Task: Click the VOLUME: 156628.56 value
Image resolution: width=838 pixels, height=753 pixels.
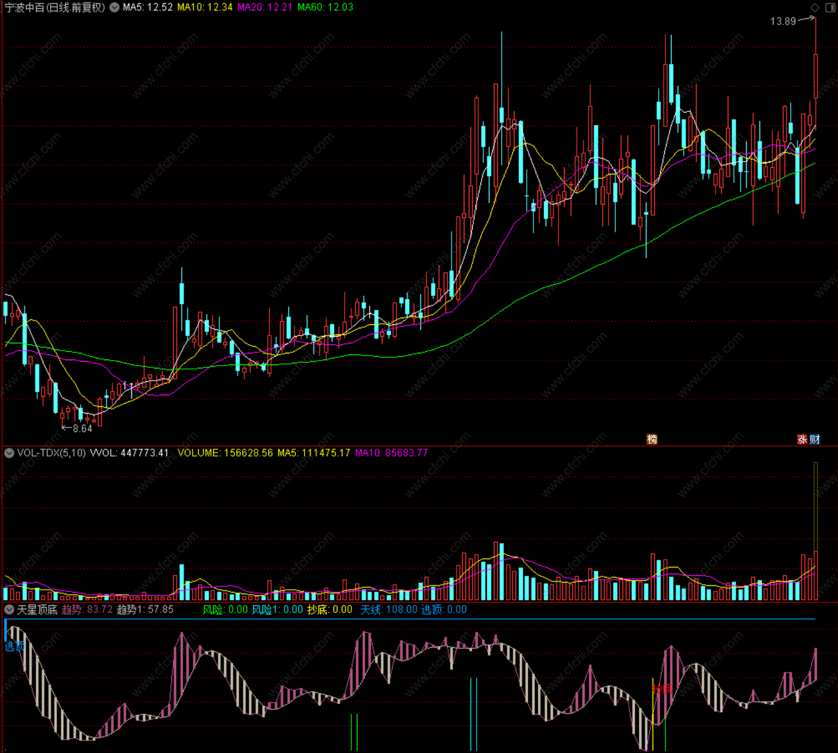Action: pyautogui.click(x=226, y=453)
